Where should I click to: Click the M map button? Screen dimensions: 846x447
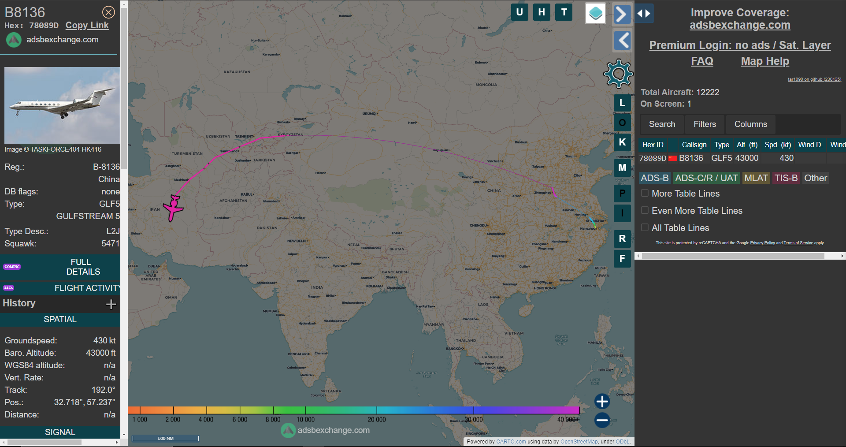pyautogui.click(x=622, y=168)
